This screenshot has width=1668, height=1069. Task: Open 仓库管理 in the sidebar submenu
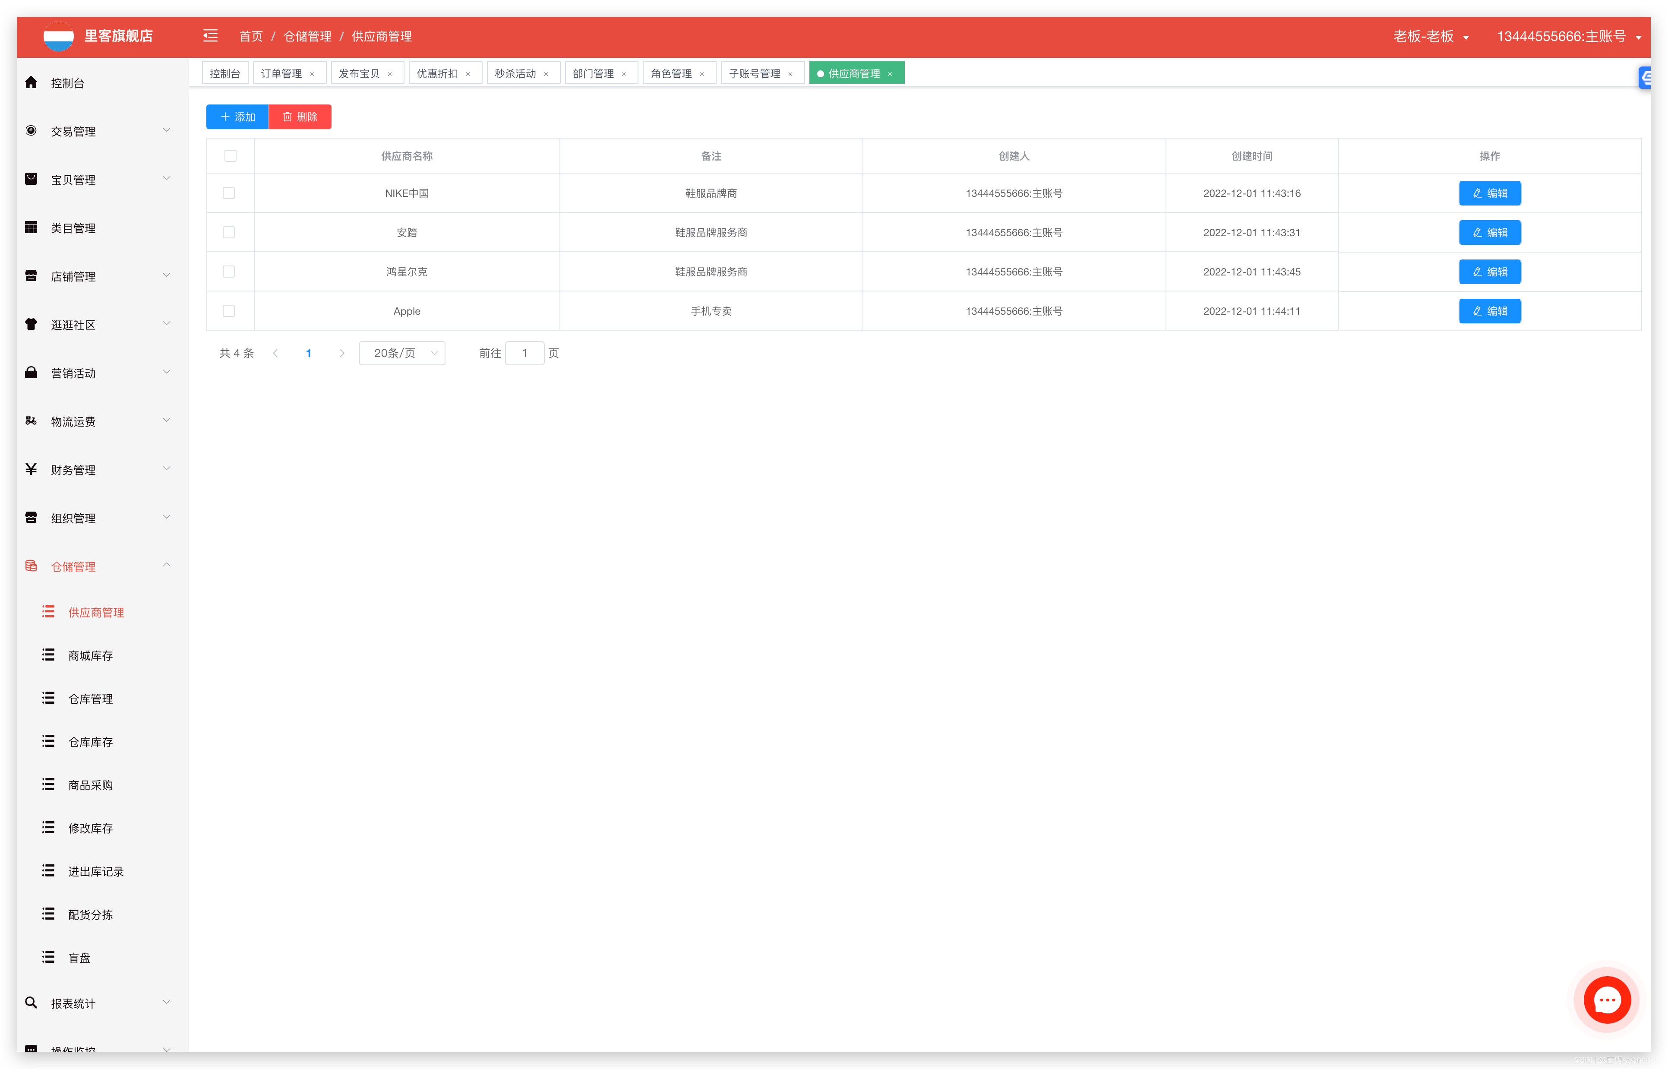(x=90, y=699)
